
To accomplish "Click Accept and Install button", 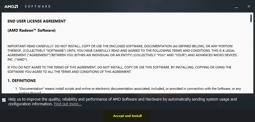I will [x=126, y=116].
